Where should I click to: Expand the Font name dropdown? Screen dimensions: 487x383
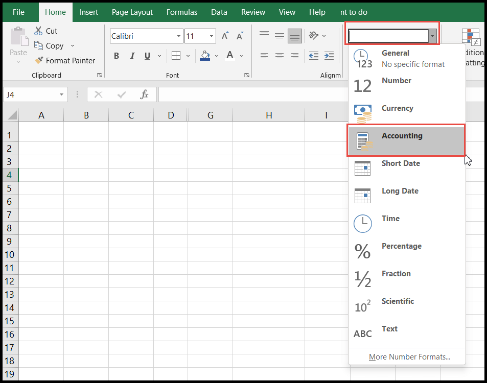coord(177,36)
